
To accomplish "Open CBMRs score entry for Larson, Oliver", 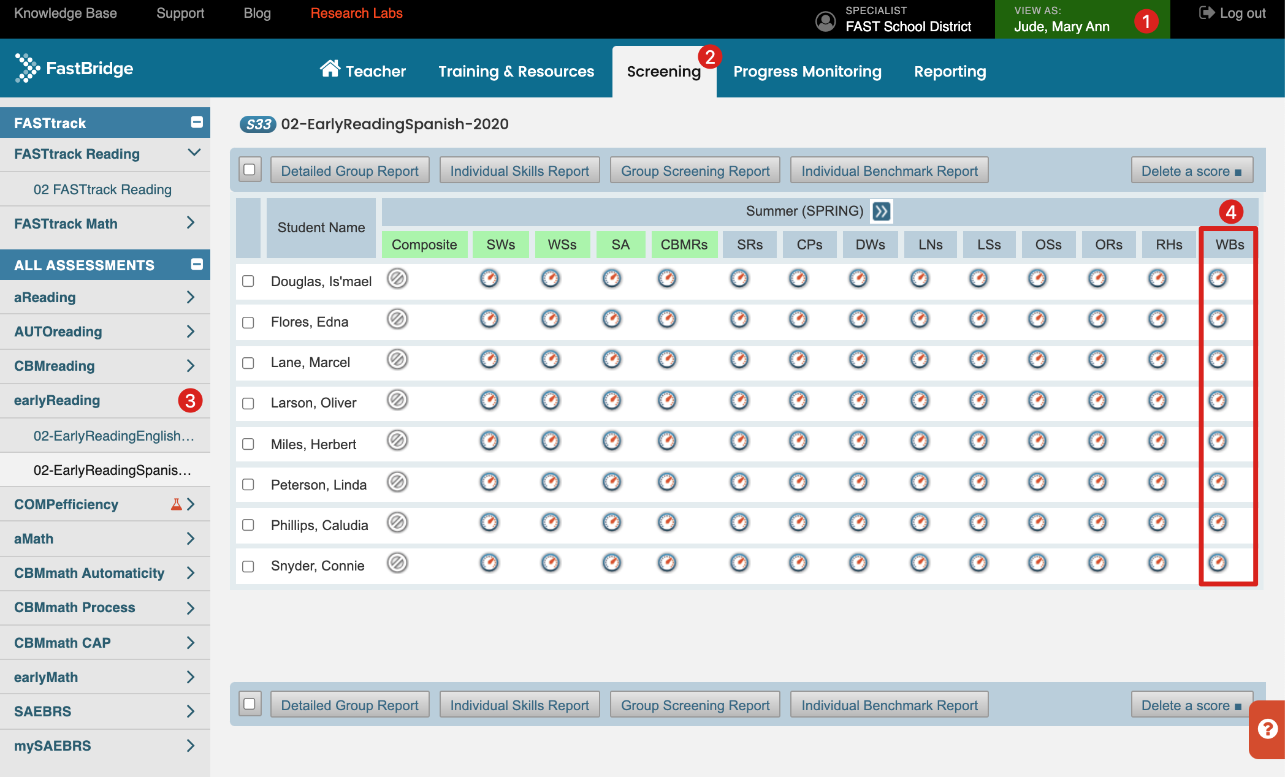I will (667, 400).
